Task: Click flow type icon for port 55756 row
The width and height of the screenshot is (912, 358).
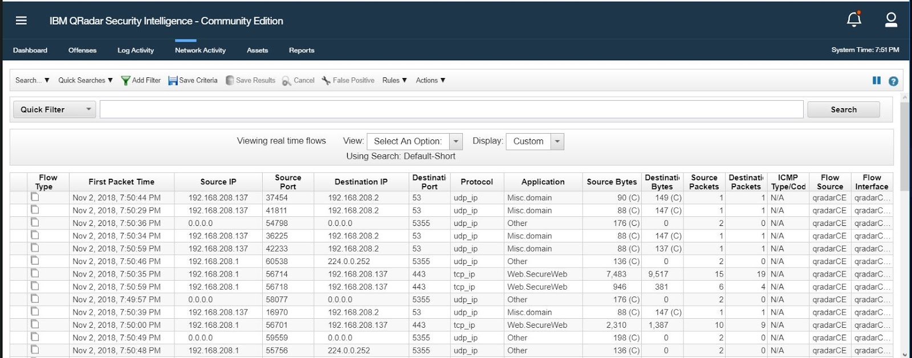Action: tap(35, 349)
